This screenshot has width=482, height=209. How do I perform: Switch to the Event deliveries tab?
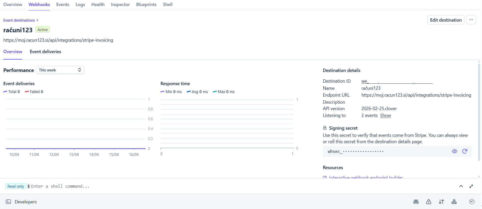[x=45, y=52]
